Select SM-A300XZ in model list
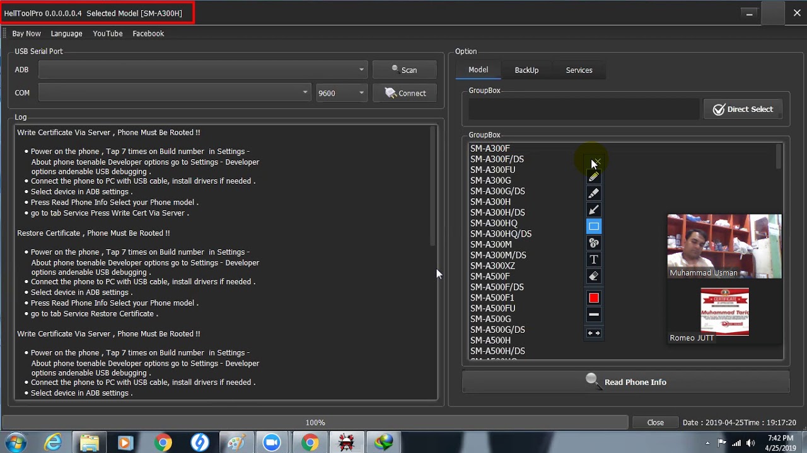 [492, 266]
